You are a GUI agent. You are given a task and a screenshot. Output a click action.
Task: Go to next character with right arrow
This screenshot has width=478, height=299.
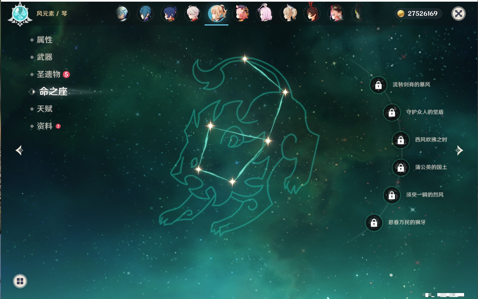coord(459,150)
